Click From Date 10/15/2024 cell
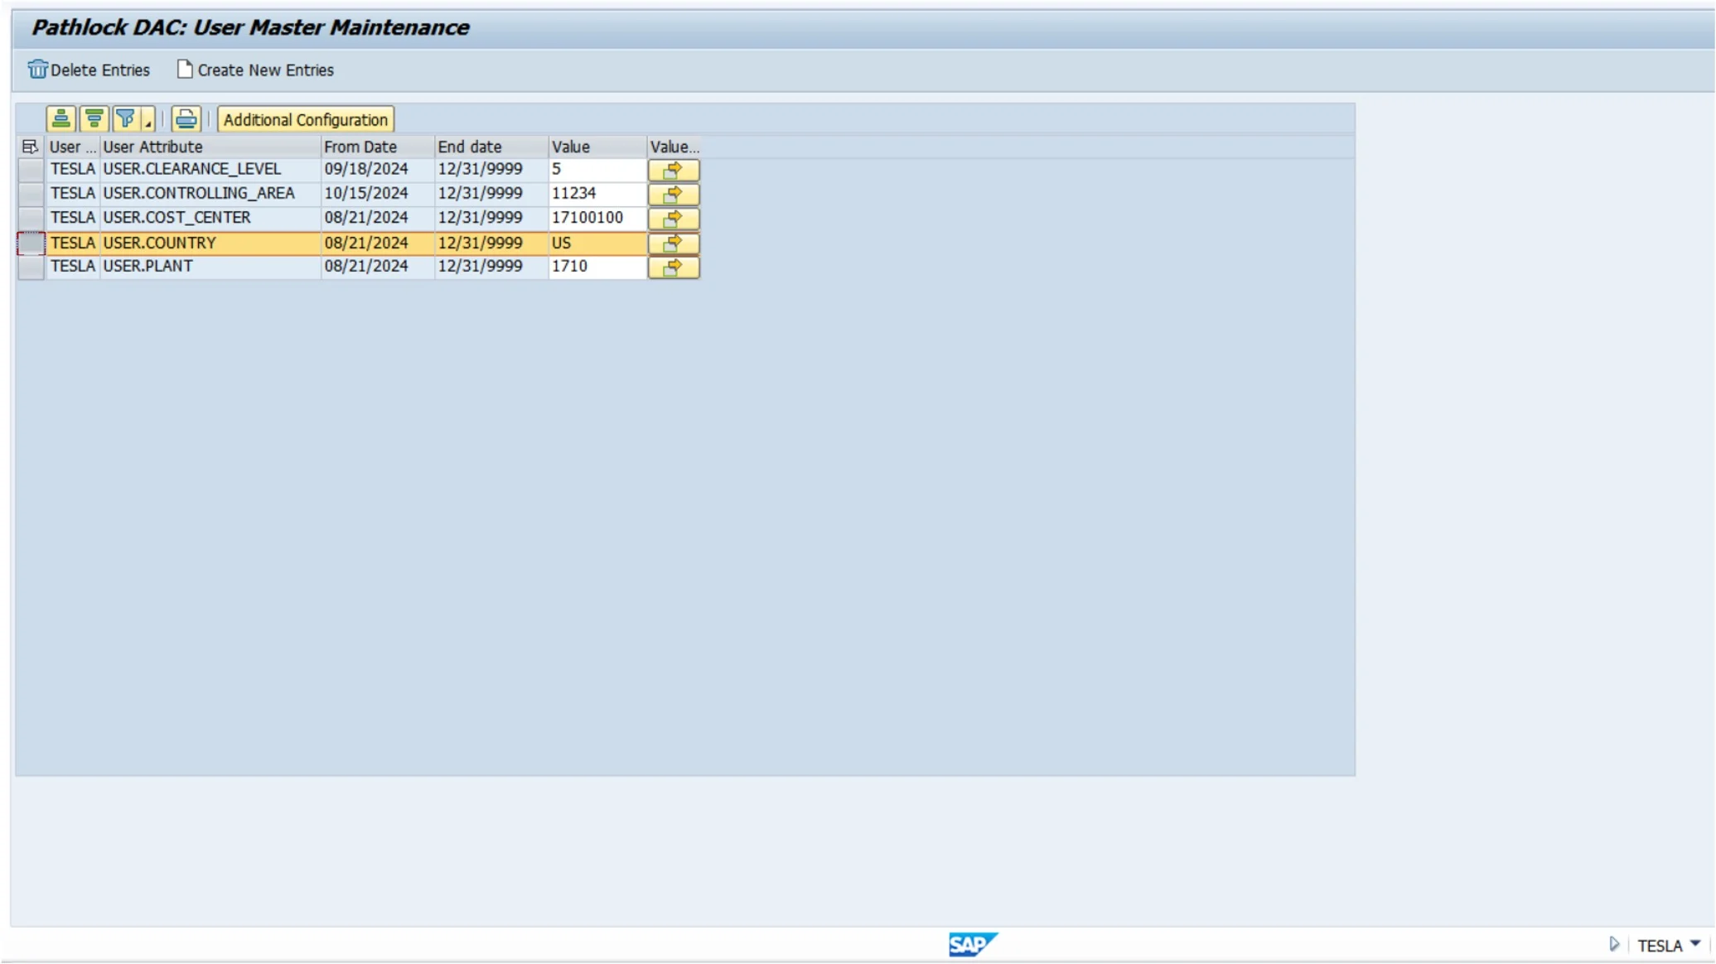The height and width of the screenshot is (964, 1716). 378,193
